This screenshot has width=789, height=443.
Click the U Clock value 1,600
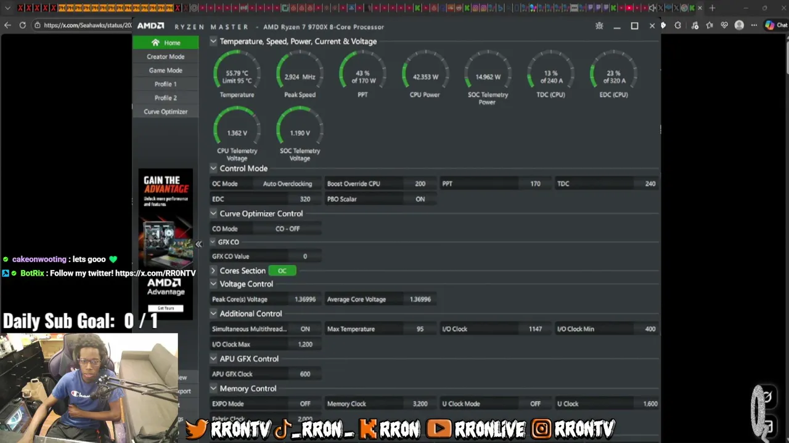[x=650, y=404]
